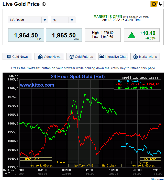167x180 pixels.
Task: Switch to dark mode moon icon
Action: pos(160,4)
